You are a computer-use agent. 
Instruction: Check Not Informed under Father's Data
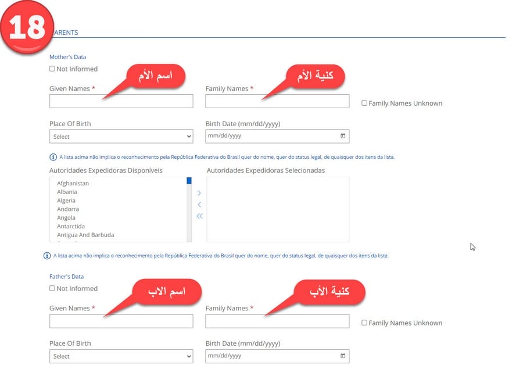[x=52, y=288]
